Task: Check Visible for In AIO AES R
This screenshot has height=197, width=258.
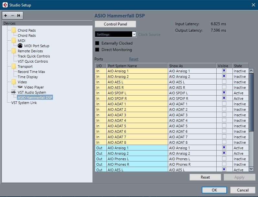Action: (224, 87)
